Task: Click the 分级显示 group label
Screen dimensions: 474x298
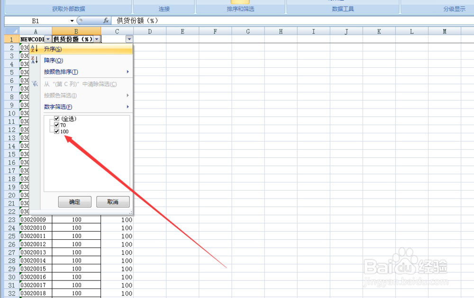Action: (x=455, y=9)
